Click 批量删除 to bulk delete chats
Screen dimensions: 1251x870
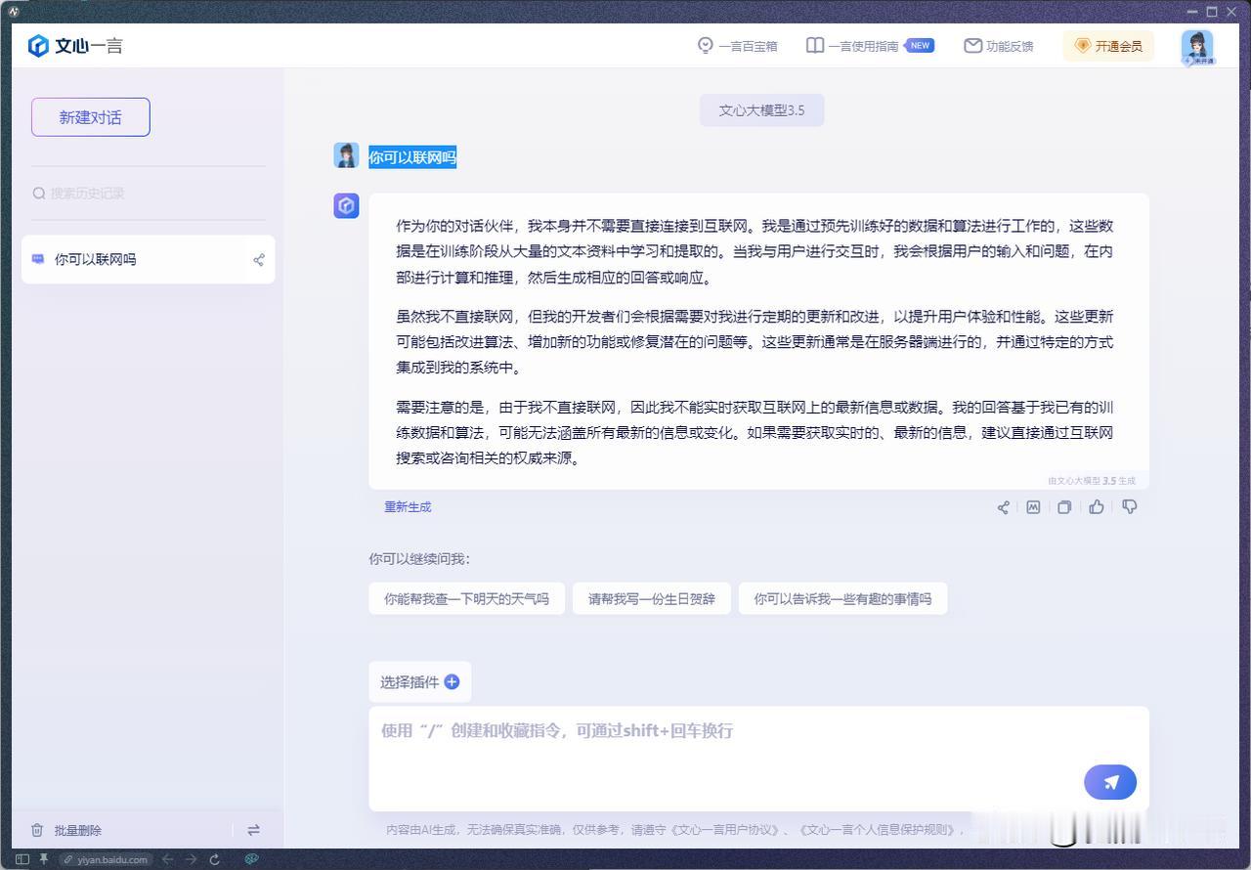pos(65,831)
